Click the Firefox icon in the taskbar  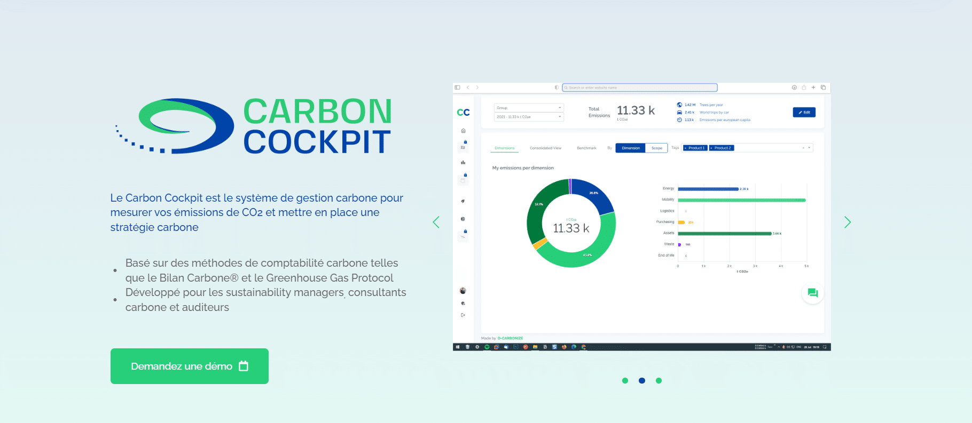(x=564, y=347)
